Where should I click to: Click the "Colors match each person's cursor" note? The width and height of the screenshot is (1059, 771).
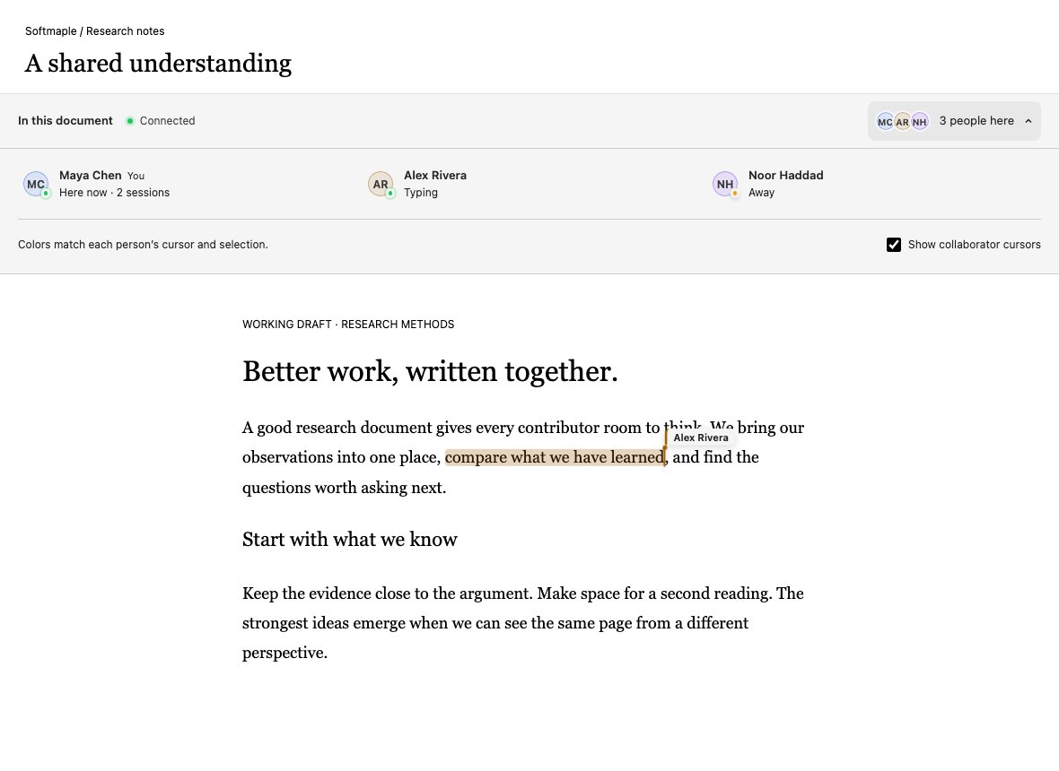tap(144, 245)
